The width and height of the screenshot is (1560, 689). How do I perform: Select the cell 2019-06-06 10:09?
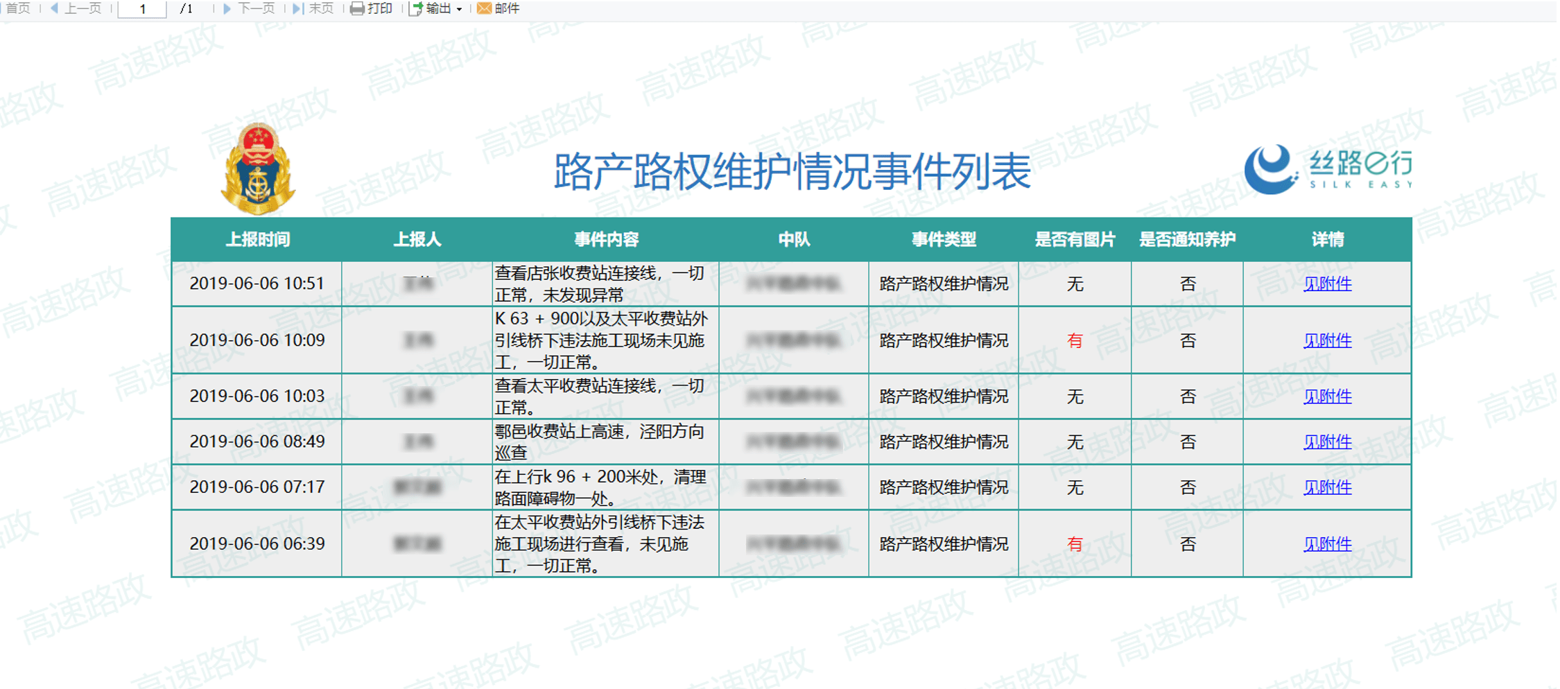(x=257, y=340)
